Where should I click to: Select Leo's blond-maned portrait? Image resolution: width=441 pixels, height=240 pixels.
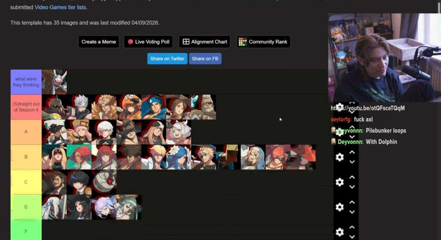104,107
